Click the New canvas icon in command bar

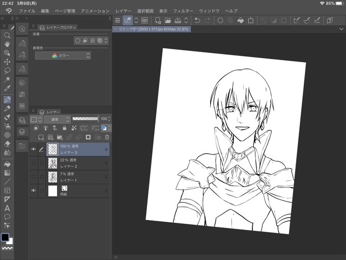point(158,20)
